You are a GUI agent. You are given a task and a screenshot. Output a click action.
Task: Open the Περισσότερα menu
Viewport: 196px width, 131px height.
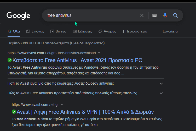(x=135, y=31)
